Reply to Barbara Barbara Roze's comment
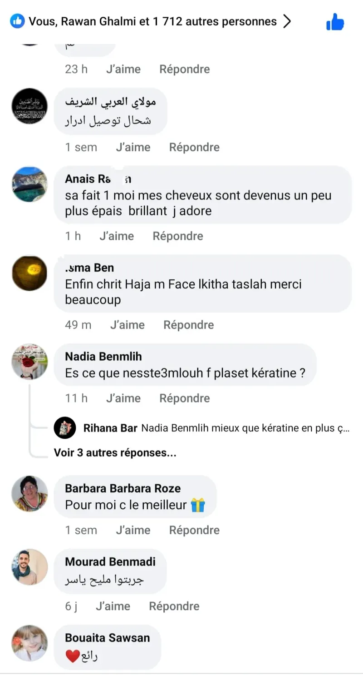Image resolution: width=363 pixels, height=675 pixels. point(194,530)
